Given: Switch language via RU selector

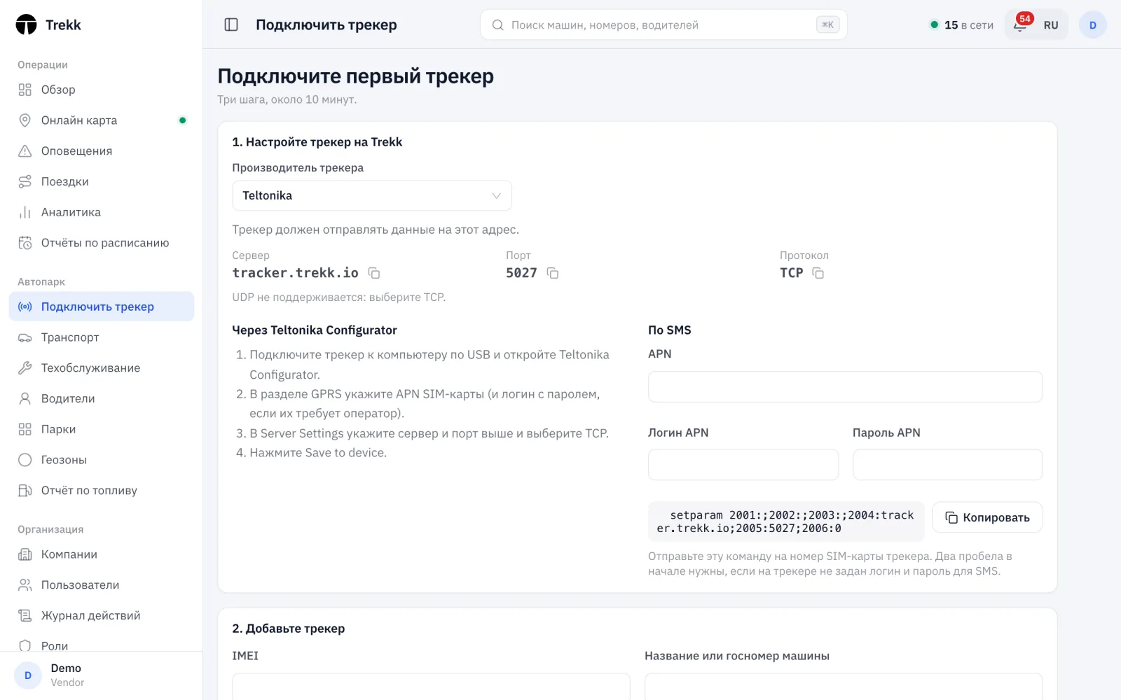Looking at the screenshot, I should tap(1050, 25).
